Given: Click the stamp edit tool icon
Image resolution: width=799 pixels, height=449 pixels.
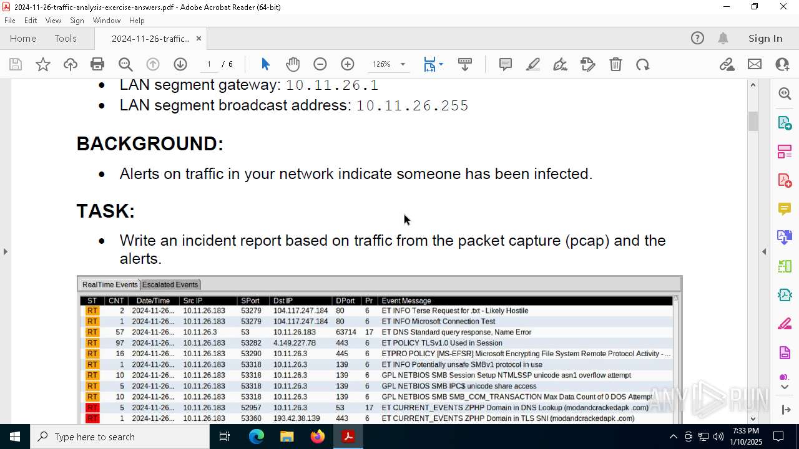Looking at the screenshot, I should (588, 64).
